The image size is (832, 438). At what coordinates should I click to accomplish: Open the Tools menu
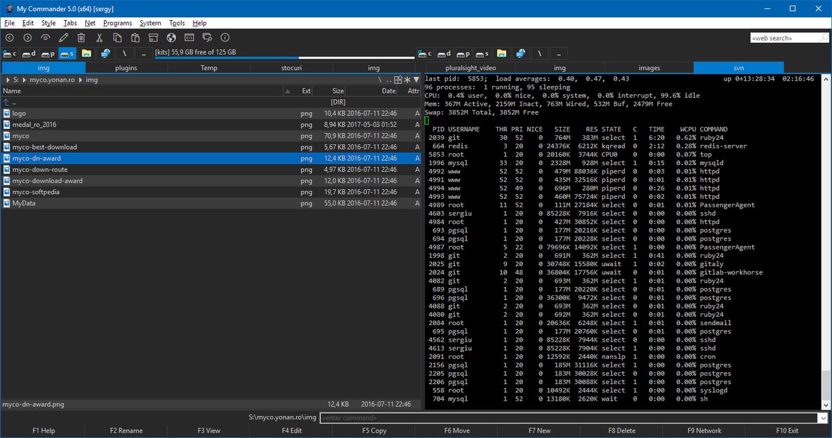(x=177, y=22)
